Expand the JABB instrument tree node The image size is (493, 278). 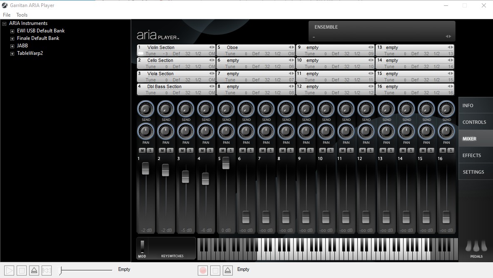(12, 46)
